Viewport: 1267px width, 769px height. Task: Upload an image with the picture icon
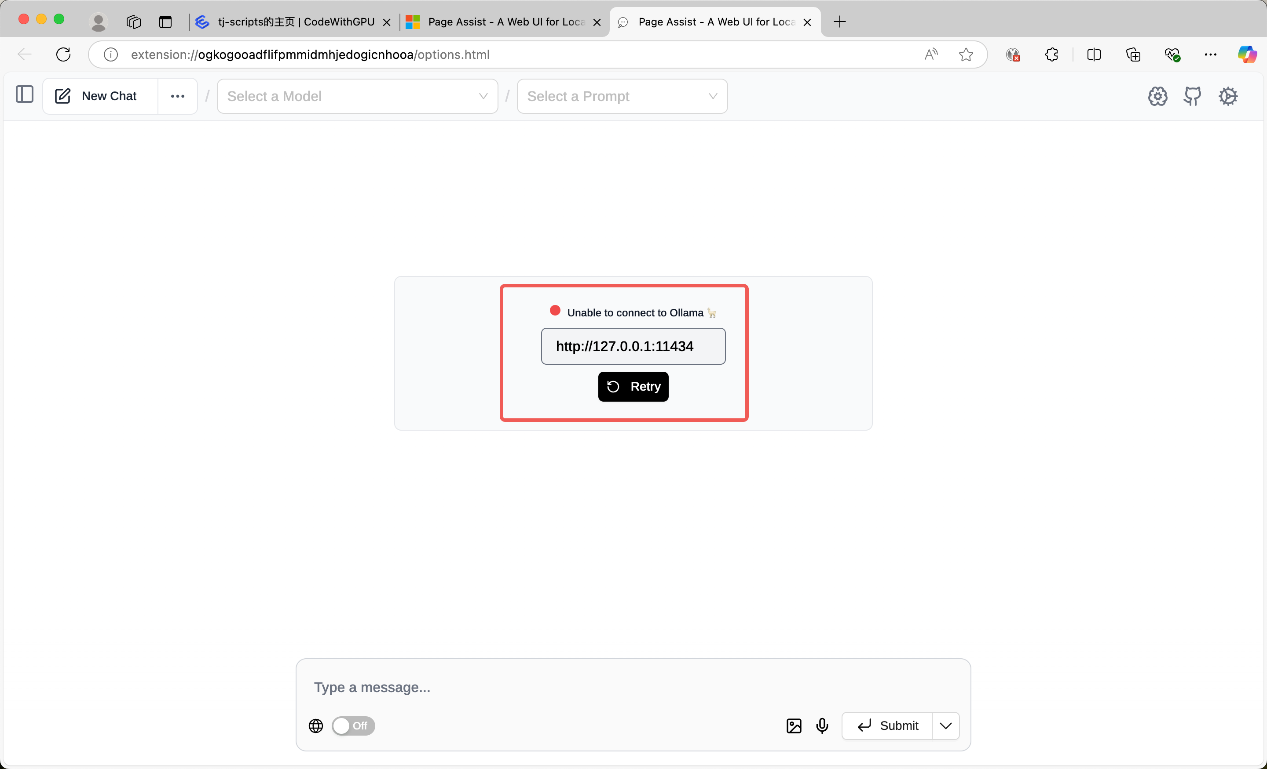click(794, 725)
